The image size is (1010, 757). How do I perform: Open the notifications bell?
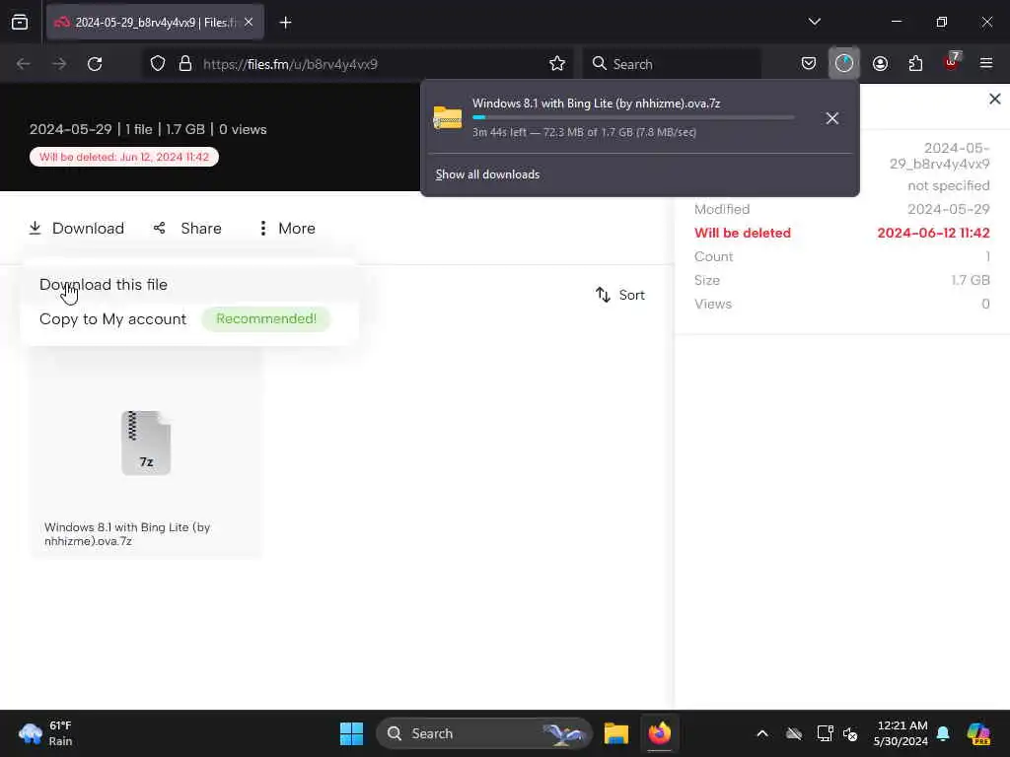943,733
